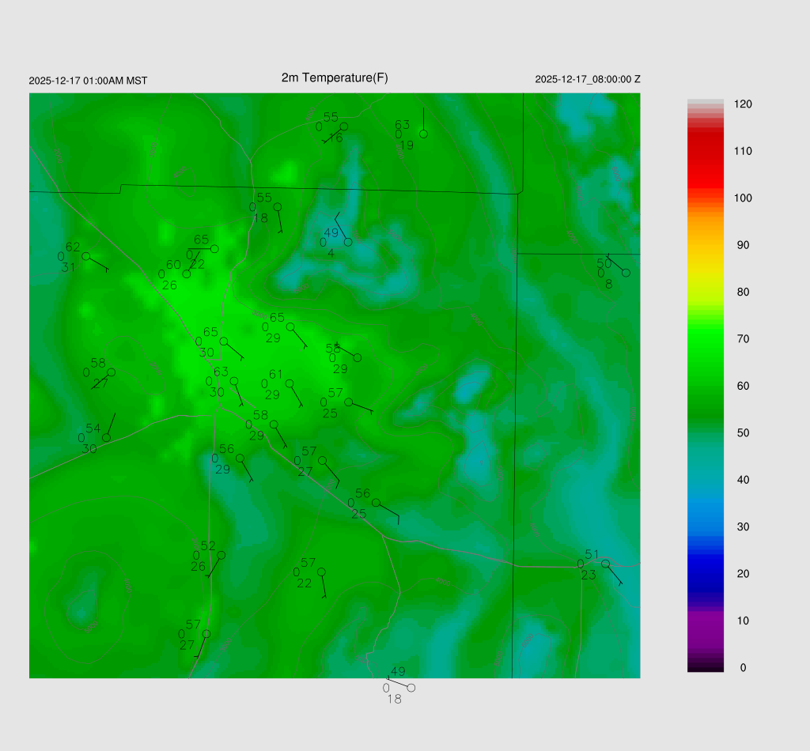Click the station circle reading 56 over 25

[x=376, y=503]
